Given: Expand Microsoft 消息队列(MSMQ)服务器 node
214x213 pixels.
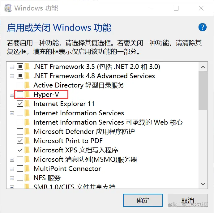Looking at the screenshot, I should point(12,159).
